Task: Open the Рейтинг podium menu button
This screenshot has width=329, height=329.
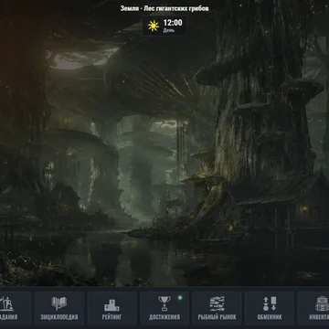Action: tap(111, 308)
